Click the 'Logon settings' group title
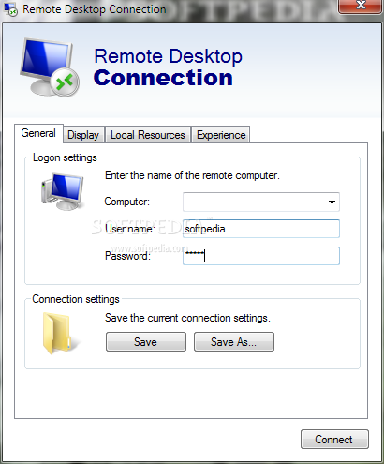 click(65, 157)
